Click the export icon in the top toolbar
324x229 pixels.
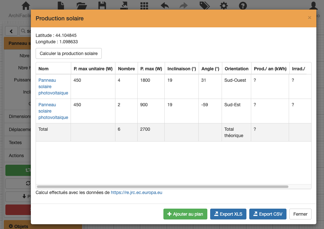(x=123, y=6)
